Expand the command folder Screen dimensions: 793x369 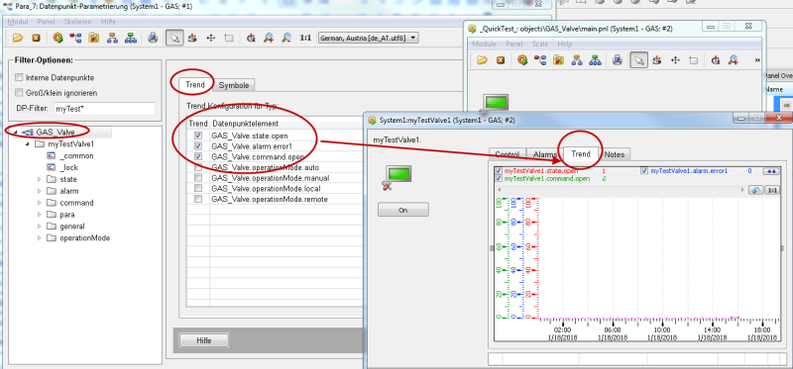click(x=40, y=203)
